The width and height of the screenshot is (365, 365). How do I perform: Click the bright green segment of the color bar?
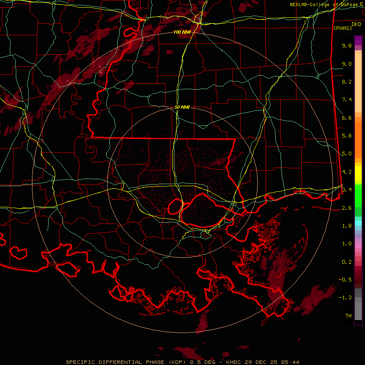[x=358, y=195]
